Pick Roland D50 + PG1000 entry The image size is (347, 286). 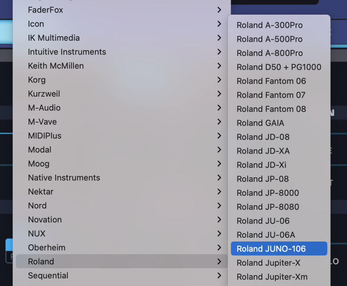click(279, 67)
